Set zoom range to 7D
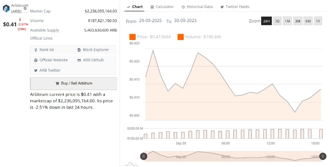 [277, 21]
